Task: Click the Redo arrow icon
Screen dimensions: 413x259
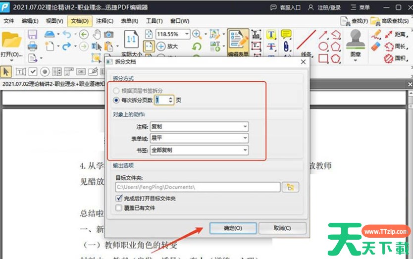Action: 67,47
